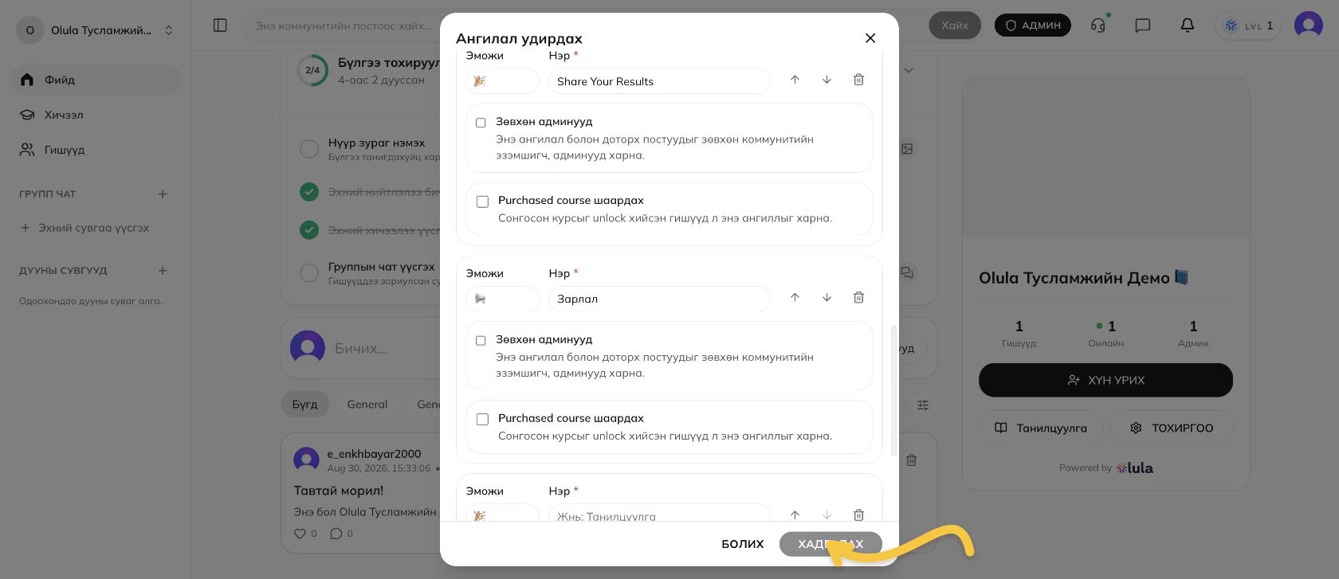Pick an emoji for the Зарлал category
The width and height of the screenshot is (1339, 579).
coord(502,299)
